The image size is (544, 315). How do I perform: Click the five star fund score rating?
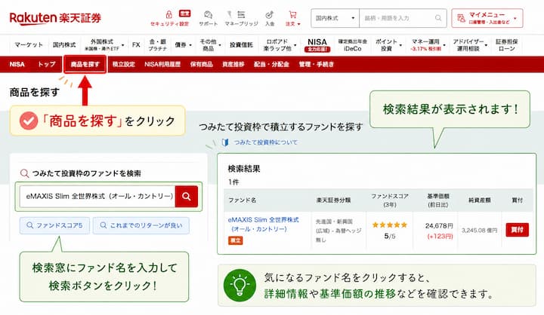[390, 225]
